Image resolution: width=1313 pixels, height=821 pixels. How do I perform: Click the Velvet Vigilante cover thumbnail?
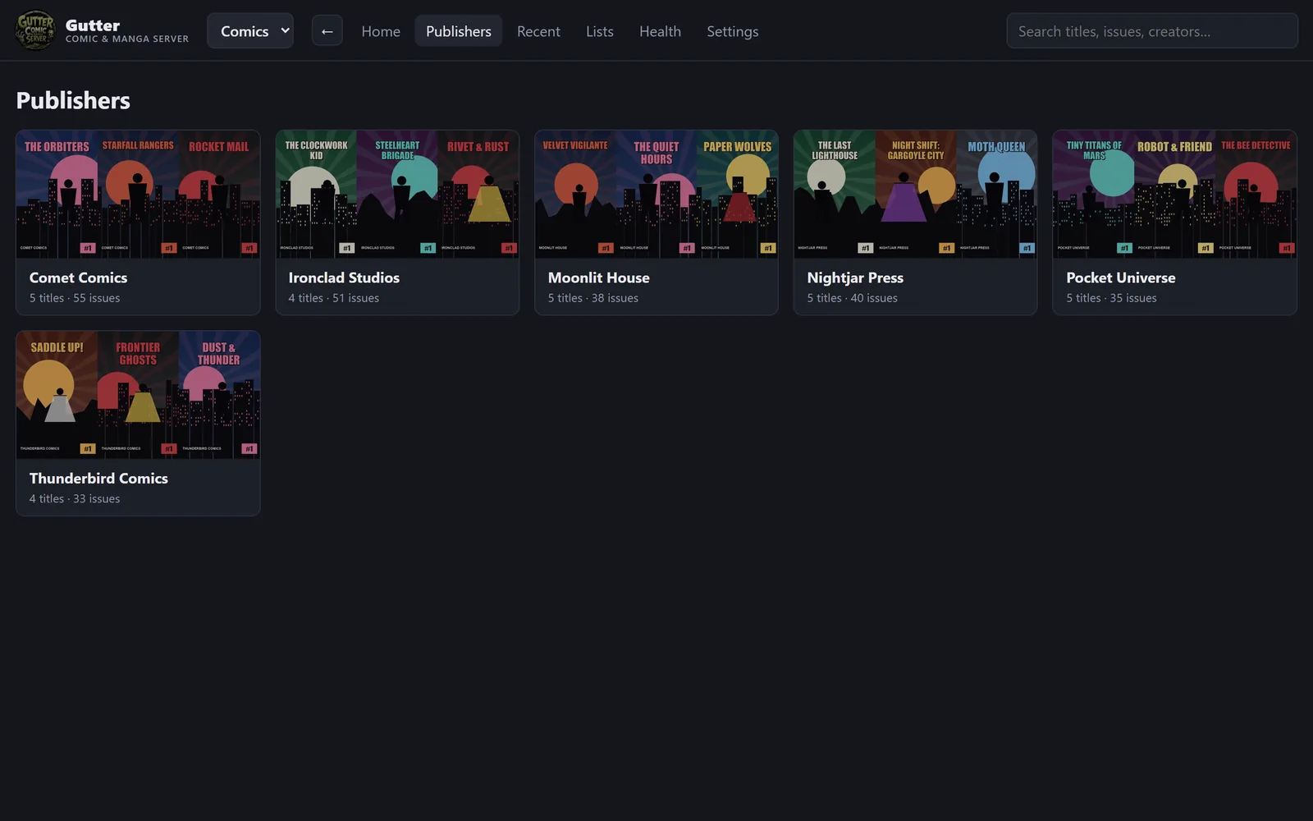(575, 195)
